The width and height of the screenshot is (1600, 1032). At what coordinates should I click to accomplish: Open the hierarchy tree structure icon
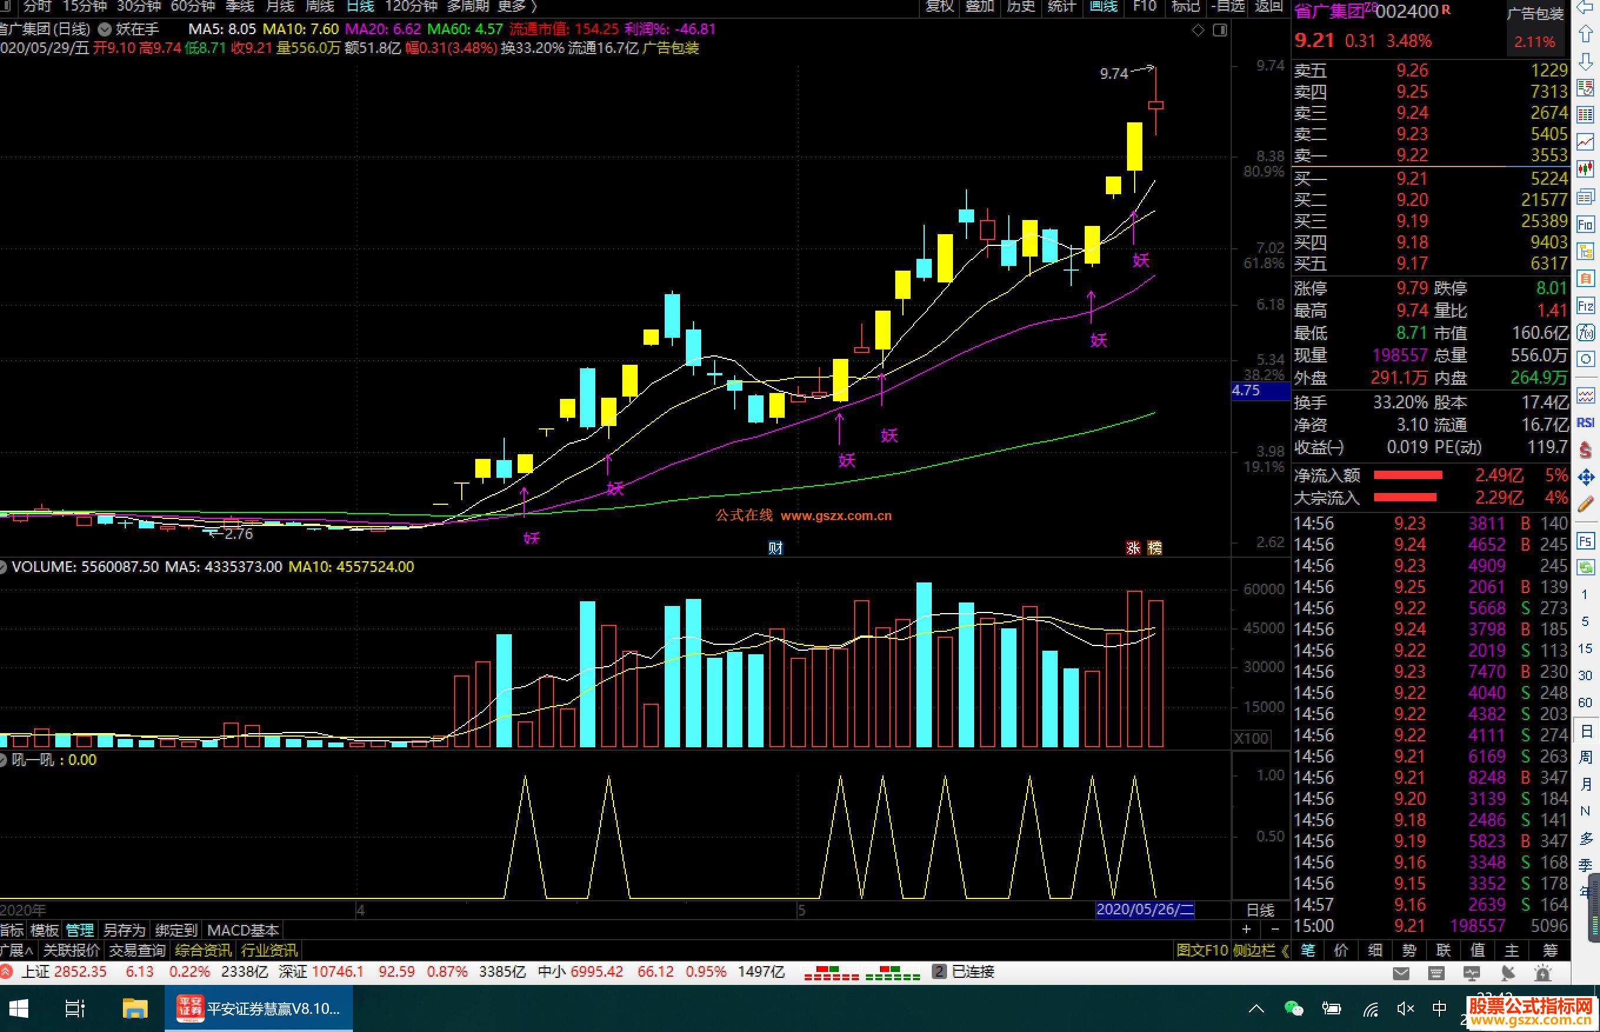coord(1585,251)
